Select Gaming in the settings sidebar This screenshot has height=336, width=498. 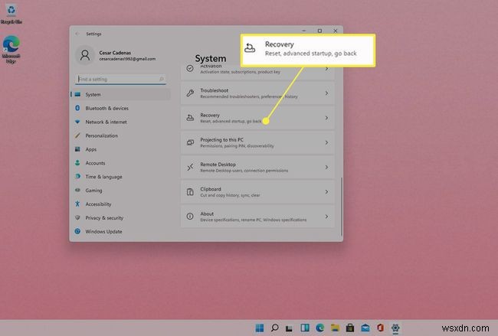point(121,190)
